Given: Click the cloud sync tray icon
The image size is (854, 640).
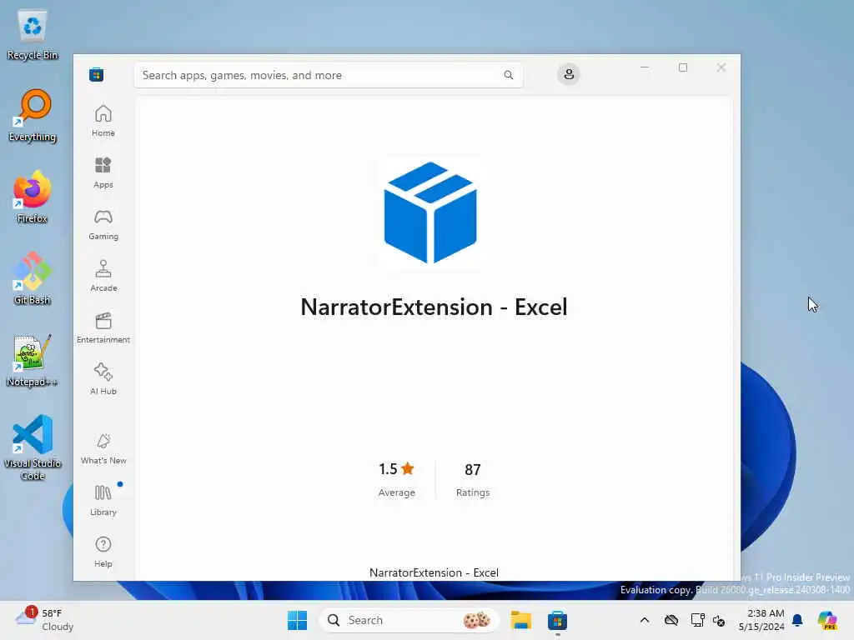Looking at the screenshot, I should click(671, 620).
